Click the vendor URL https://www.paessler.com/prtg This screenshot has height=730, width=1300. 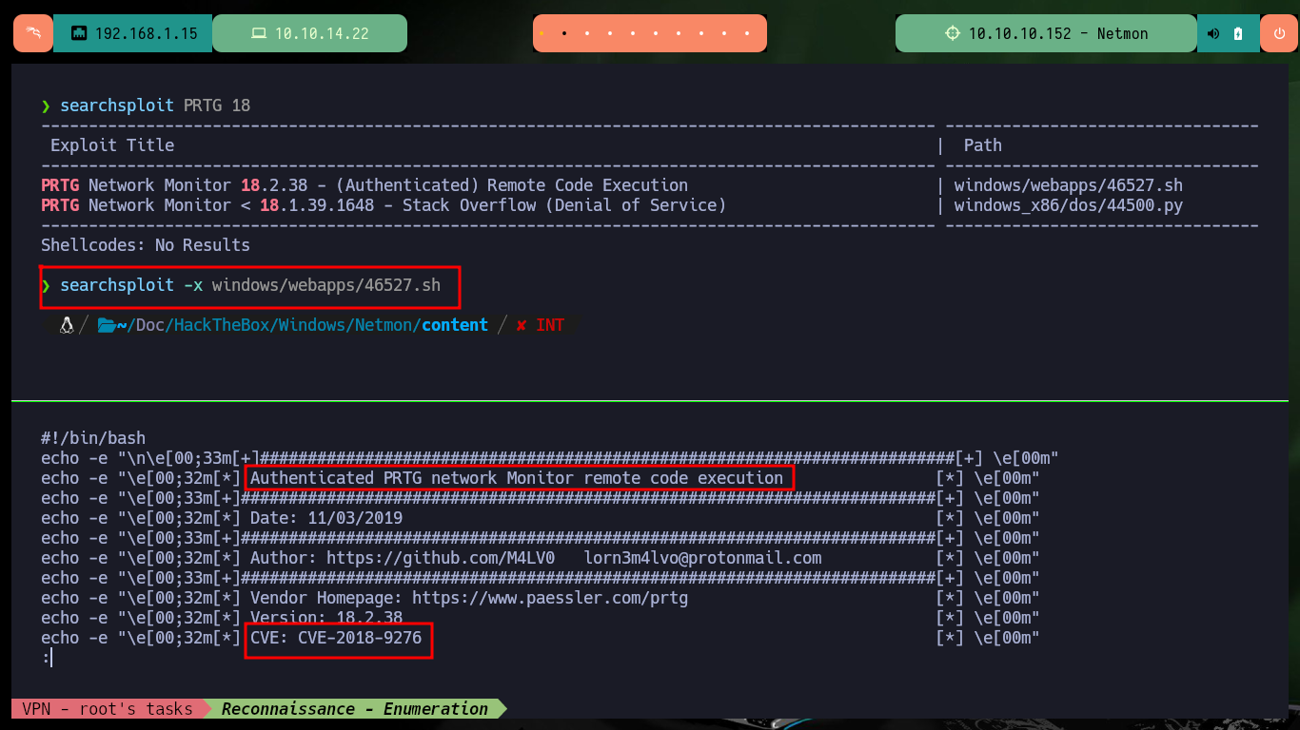pos(550,598)
